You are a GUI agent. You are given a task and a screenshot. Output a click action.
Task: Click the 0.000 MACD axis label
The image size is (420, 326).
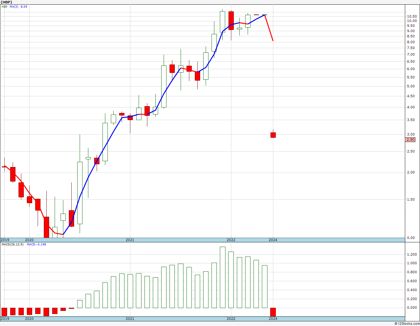(412, 308)
